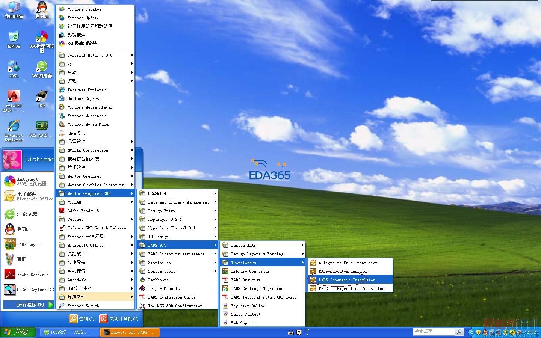Click the 注销 log off button
This screenshot has width=541, height=338.
pyautogui.click(x=82, y=318)
